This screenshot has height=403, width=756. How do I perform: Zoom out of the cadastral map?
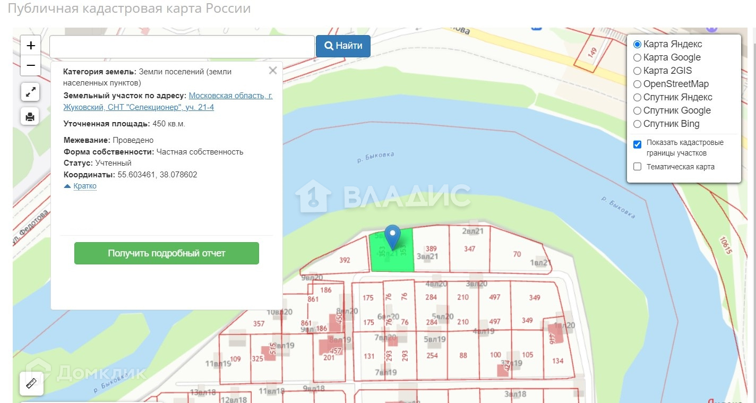point(31,65)
